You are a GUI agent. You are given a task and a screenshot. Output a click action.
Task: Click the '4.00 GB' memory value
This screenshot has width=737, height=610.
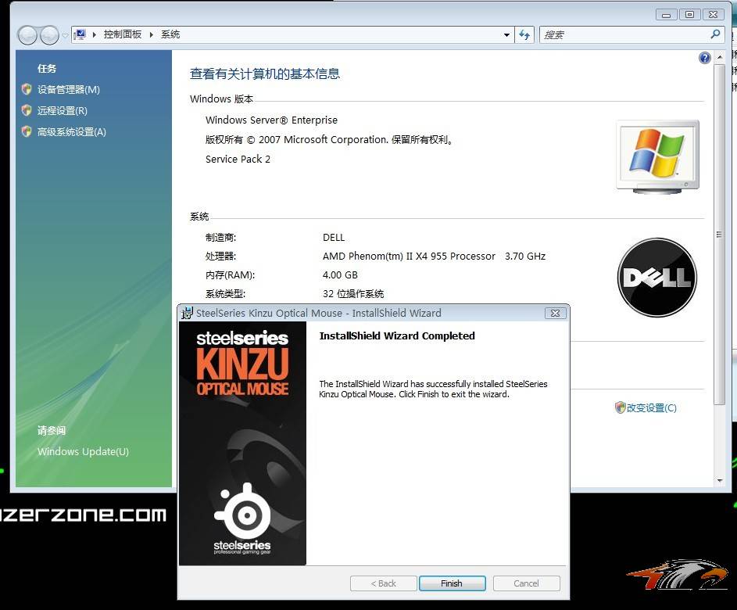[x=340, y=274]
